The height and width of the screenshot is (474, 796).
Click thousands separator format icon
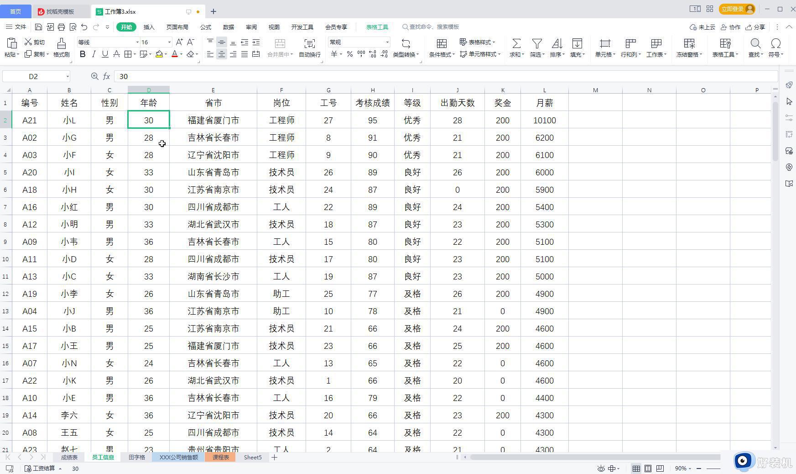coord(361,54)
